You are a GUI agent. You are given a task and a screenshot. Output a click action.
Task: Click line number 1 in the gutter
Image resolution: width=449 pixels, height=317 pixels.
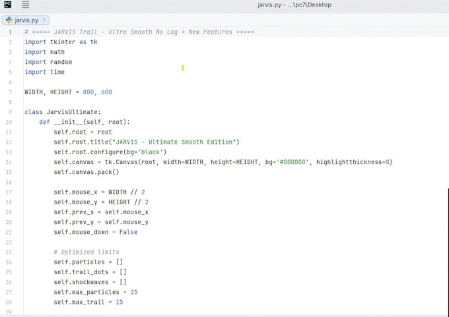tap(10, 32)
